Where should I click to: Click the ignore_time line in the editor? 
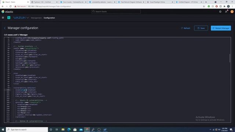(29, 94)
